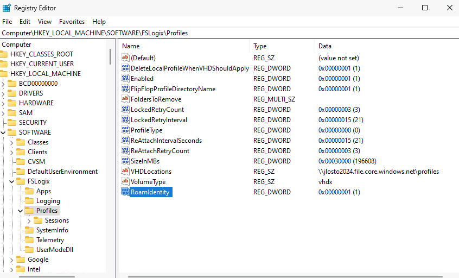
Task: Open the View menu
Action: coord(44,22)
